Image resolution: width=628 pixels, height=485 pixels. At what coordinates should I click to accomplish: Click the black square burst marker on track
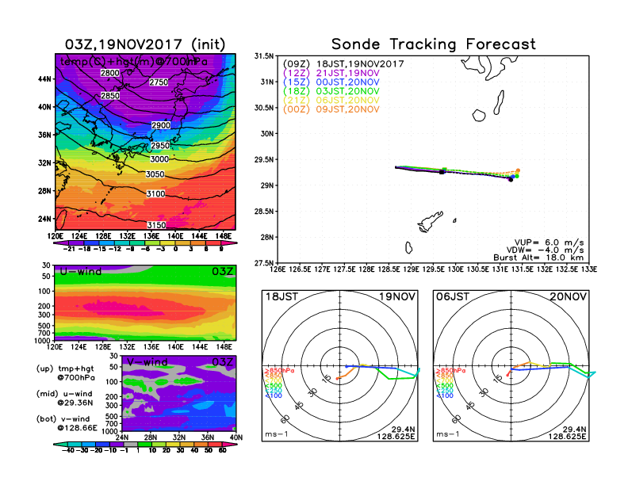[x=442, y=172]
